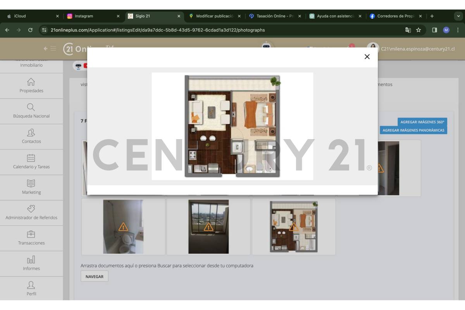Open Chrome's three-dot menu
This screenshot has height=310, width=465.
tap(458, 30)
